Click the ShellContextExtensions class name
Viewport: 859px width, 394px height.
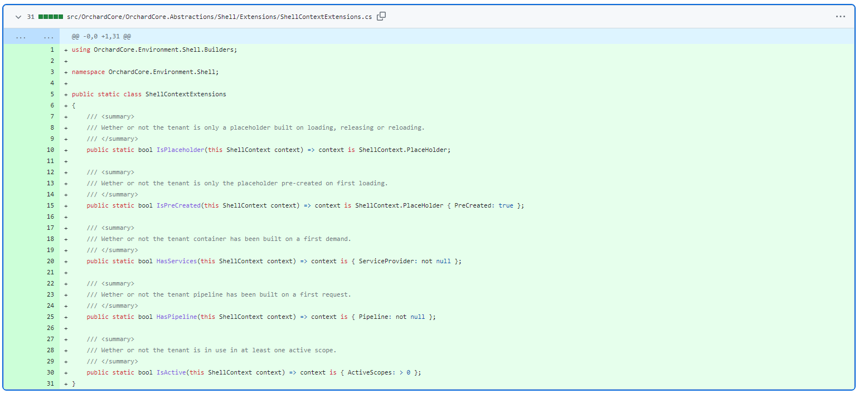coord(186,94)
